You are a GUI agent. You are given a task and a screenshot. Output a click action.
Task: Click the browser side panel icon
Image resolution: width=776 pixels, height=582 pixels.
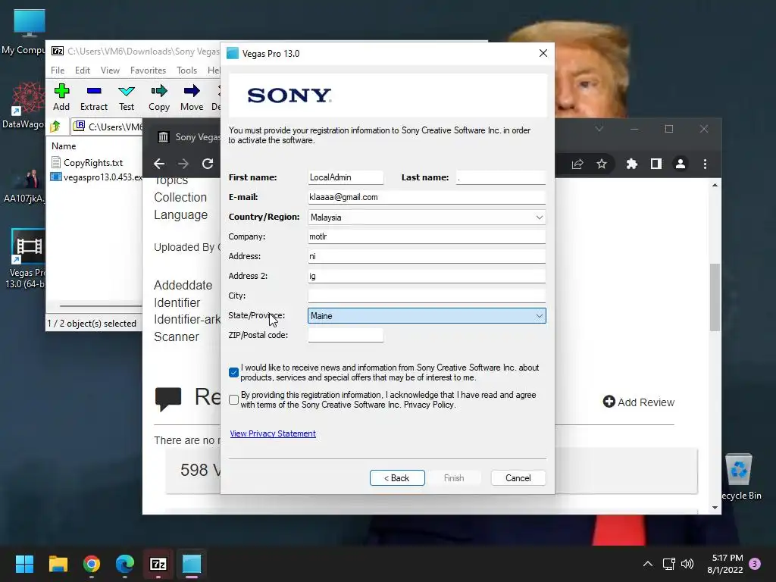[656, 164]
